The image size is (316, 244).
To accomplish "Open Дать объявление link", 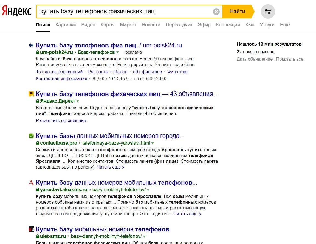I will click(x=255, y=59).
